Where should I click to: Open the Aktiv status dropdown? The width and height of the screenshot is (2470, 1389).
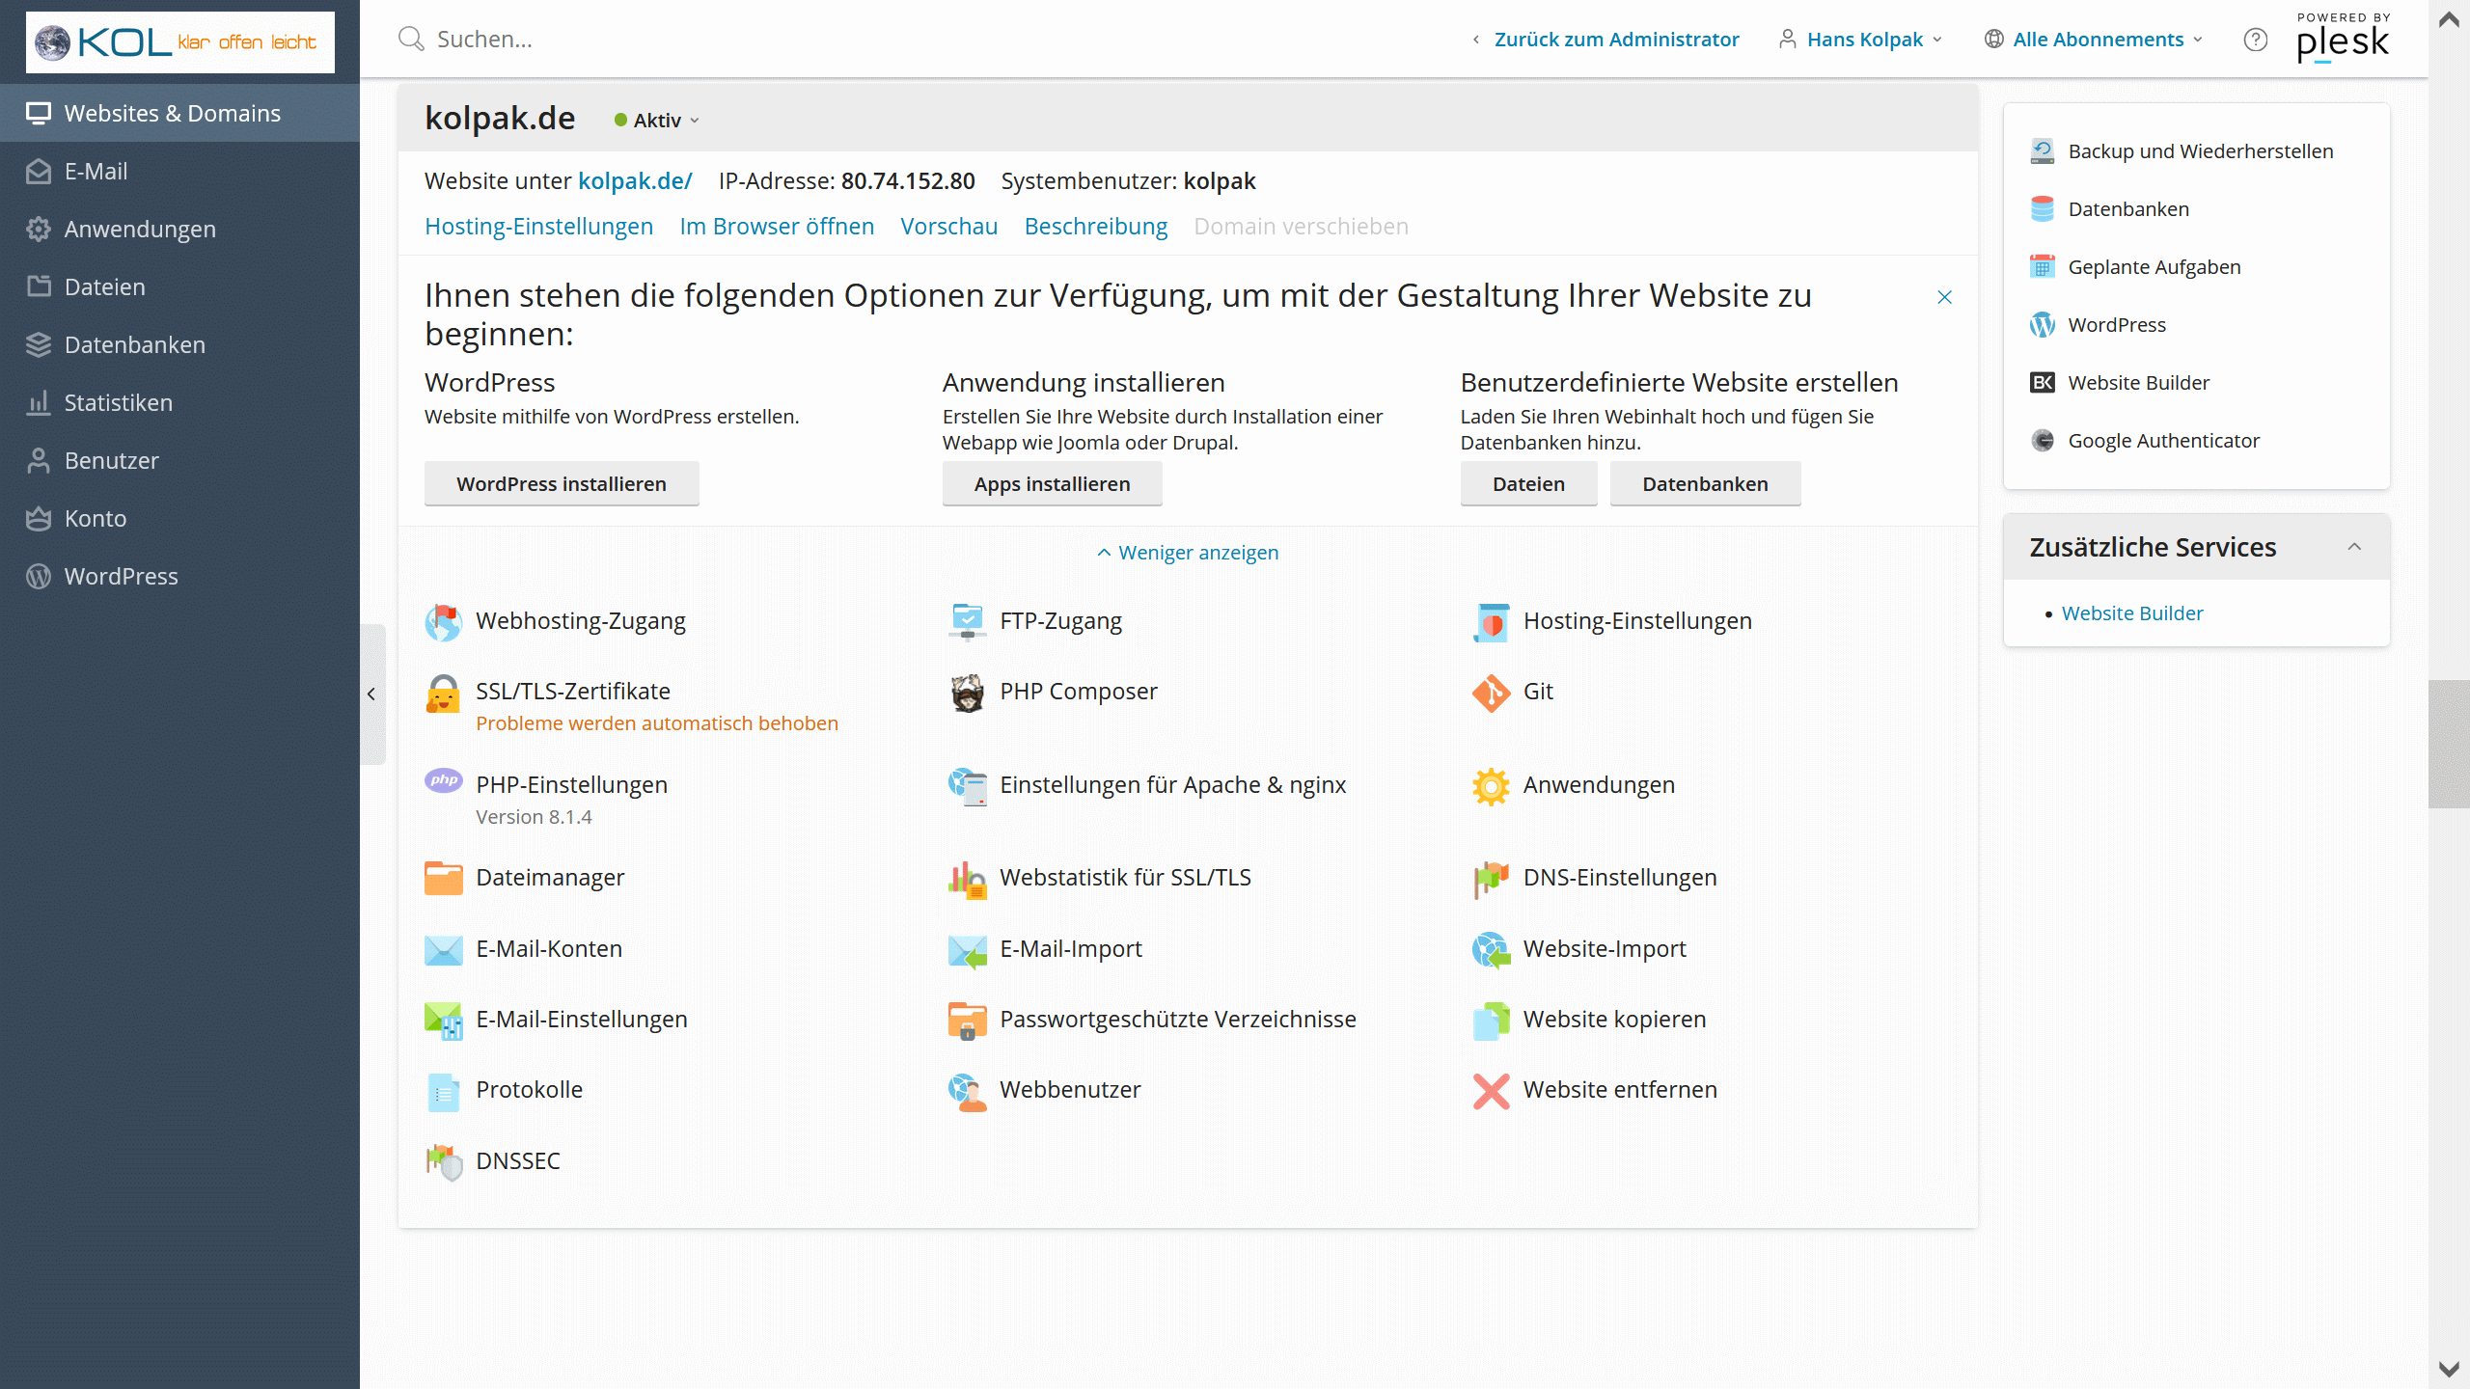[x=657, y=121]
